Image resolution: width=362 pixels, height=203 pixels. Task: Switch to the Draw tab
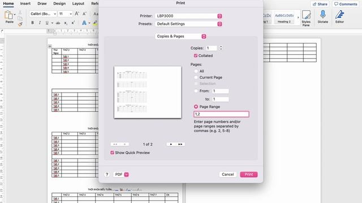[42, 4]
